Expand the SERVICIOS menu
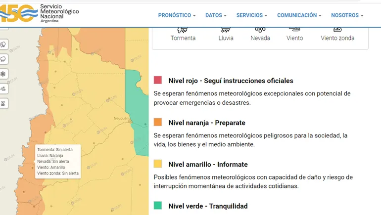The height and width of the screenshot is (215, 381). click(x=251, y=15)
